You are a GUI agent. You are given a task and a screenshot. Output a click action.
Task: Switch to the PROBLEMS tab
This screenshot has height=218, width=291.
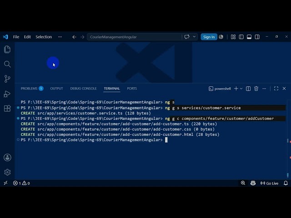29,89
